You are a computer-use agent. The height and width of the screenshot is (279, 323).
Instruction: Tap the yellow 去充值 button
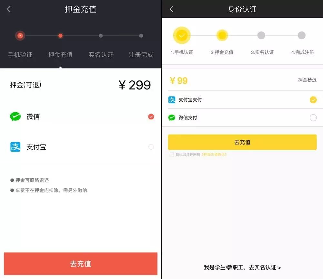242,142
